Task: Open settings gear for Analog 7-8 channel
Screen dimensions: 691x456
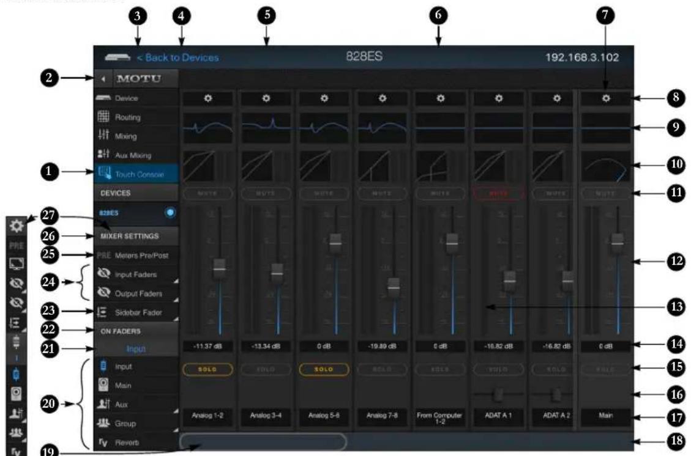Action: 382,98
